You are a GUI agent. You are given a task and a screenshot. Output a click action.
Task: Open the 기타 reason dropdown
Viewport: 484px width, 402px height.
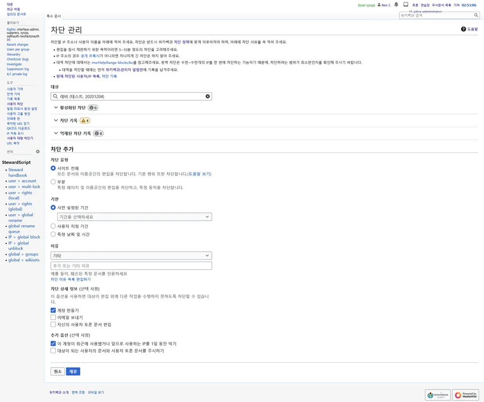131,255
